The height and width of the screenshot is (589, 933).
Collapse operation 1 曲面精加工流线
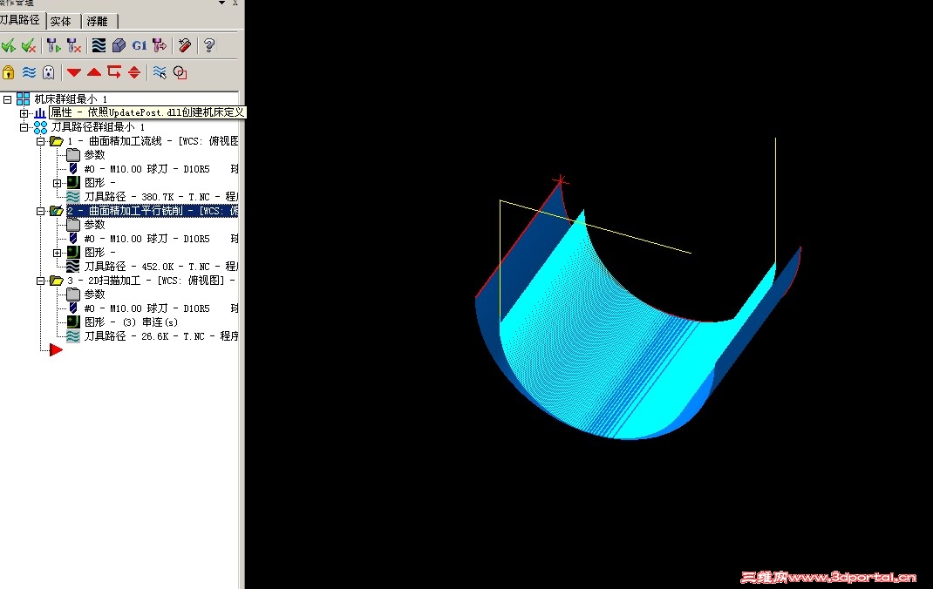[x=40, y=141]
